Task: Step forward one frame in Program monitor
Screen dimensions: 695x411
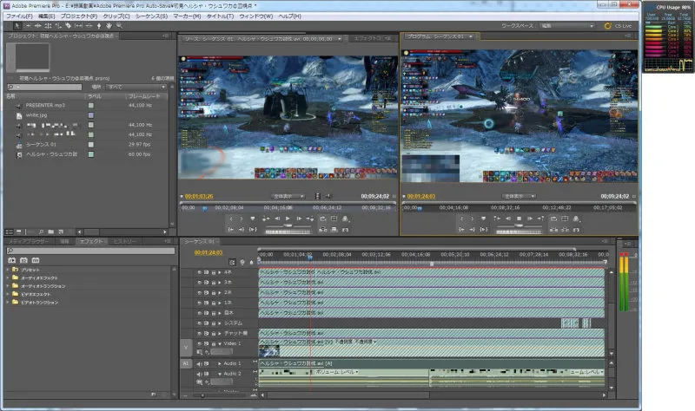Action: pyautogui.click(x=530, y=219)
